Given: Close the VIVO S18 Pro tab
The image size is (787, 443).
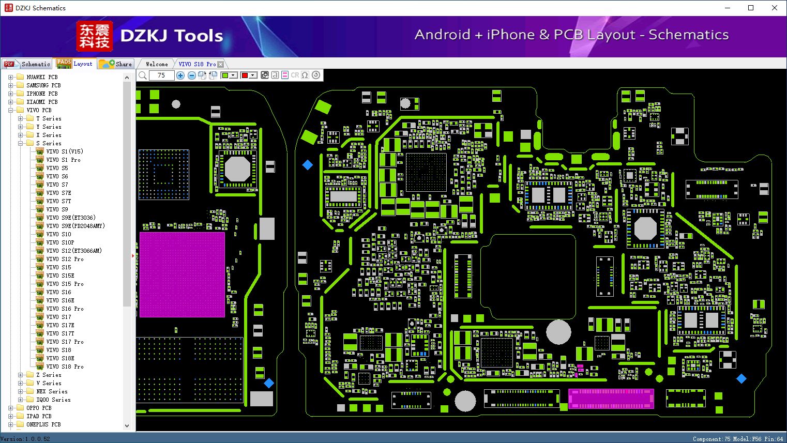Looking at the screenshot, I should pyautogui.click(x=221, y=64).
